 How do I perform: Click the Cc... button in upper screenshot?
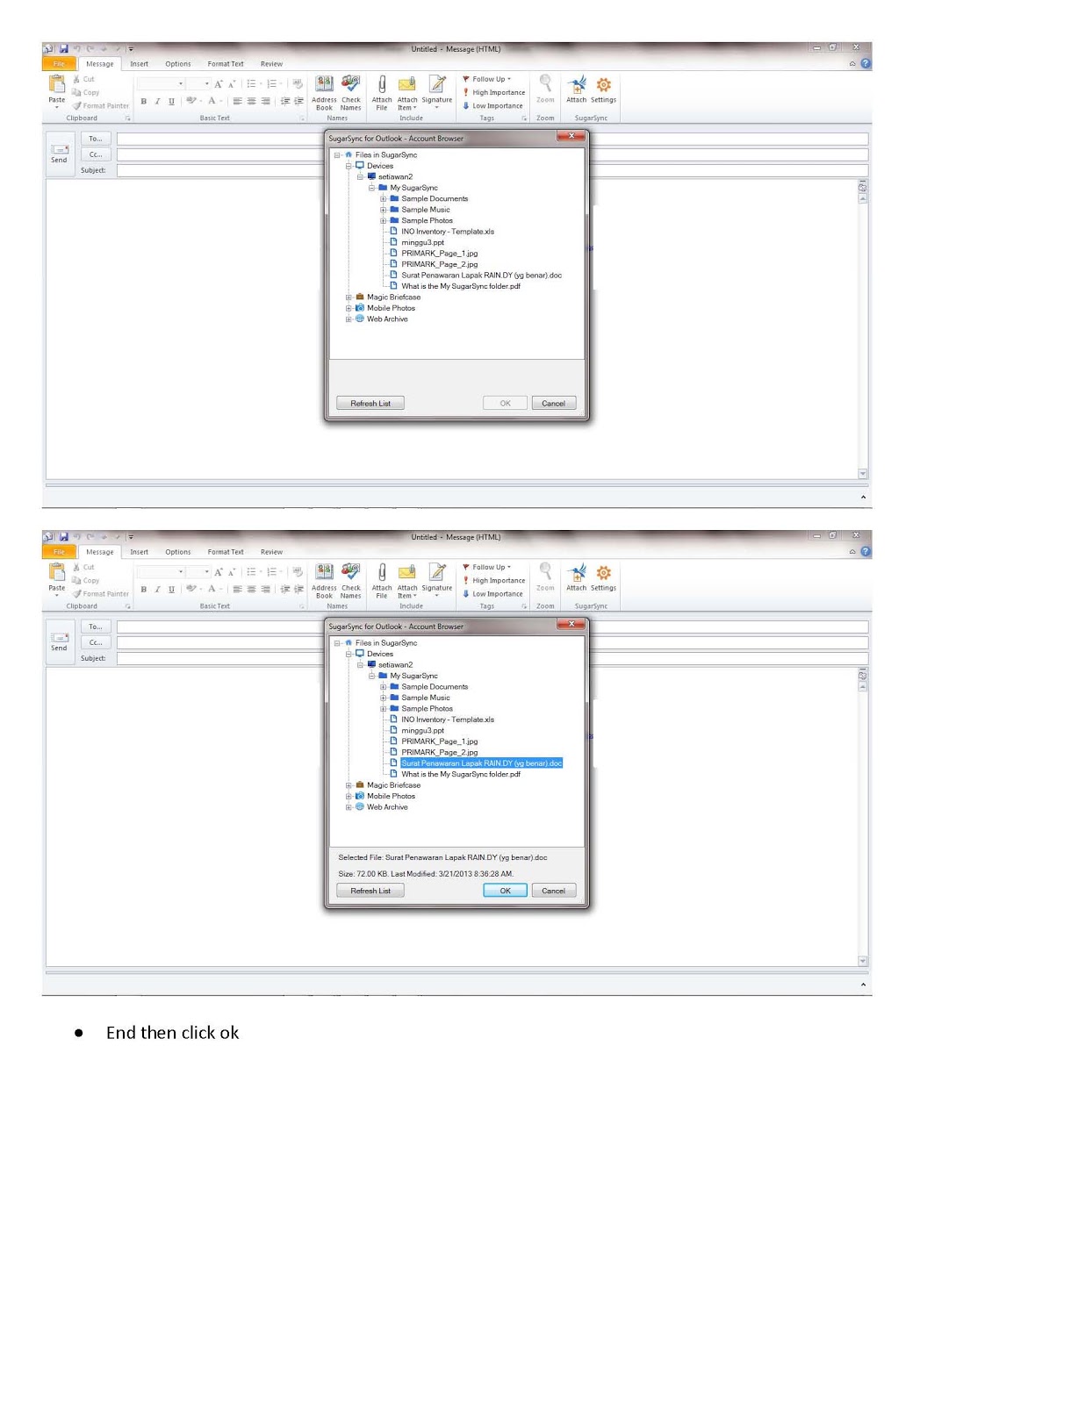(x=96, y=154)
